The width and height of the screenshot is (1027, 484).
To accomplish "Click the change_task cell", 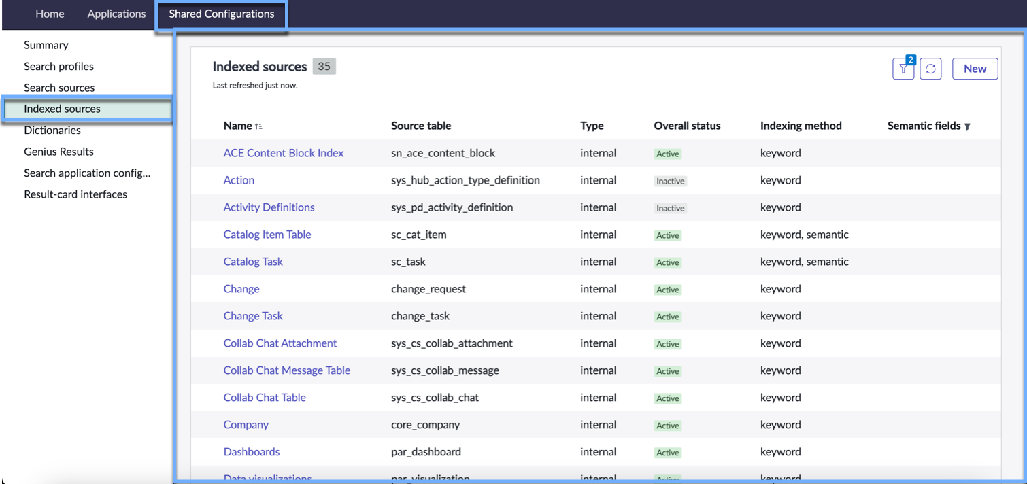I will pyautogui.click(x=420, y=316).
